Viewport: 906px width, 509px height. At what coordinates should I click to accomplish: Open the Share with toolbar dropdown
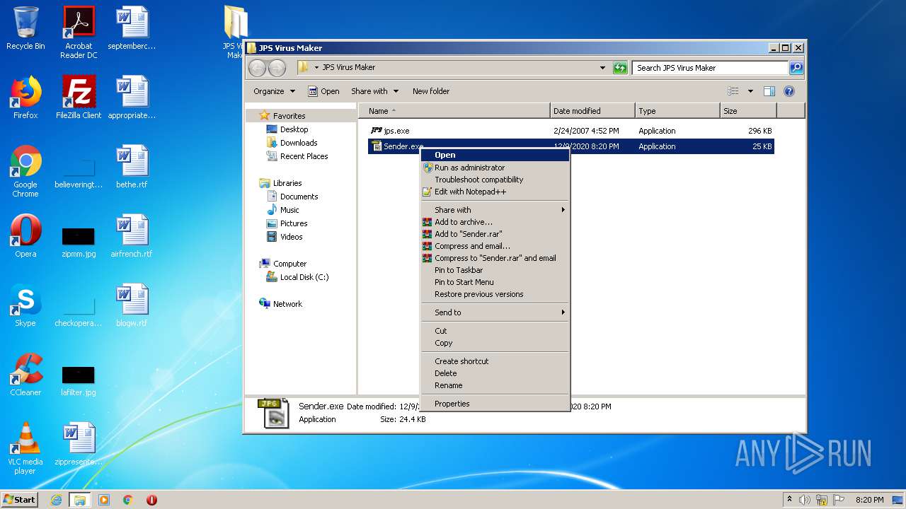click(x=375, y=91)
